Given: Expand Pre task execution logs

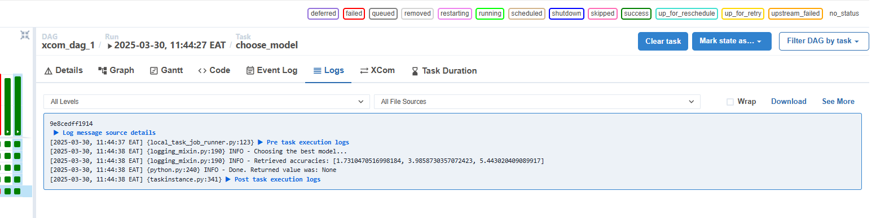Looking at the screenshot, I should pyautogui.click(x=303, y=142).
